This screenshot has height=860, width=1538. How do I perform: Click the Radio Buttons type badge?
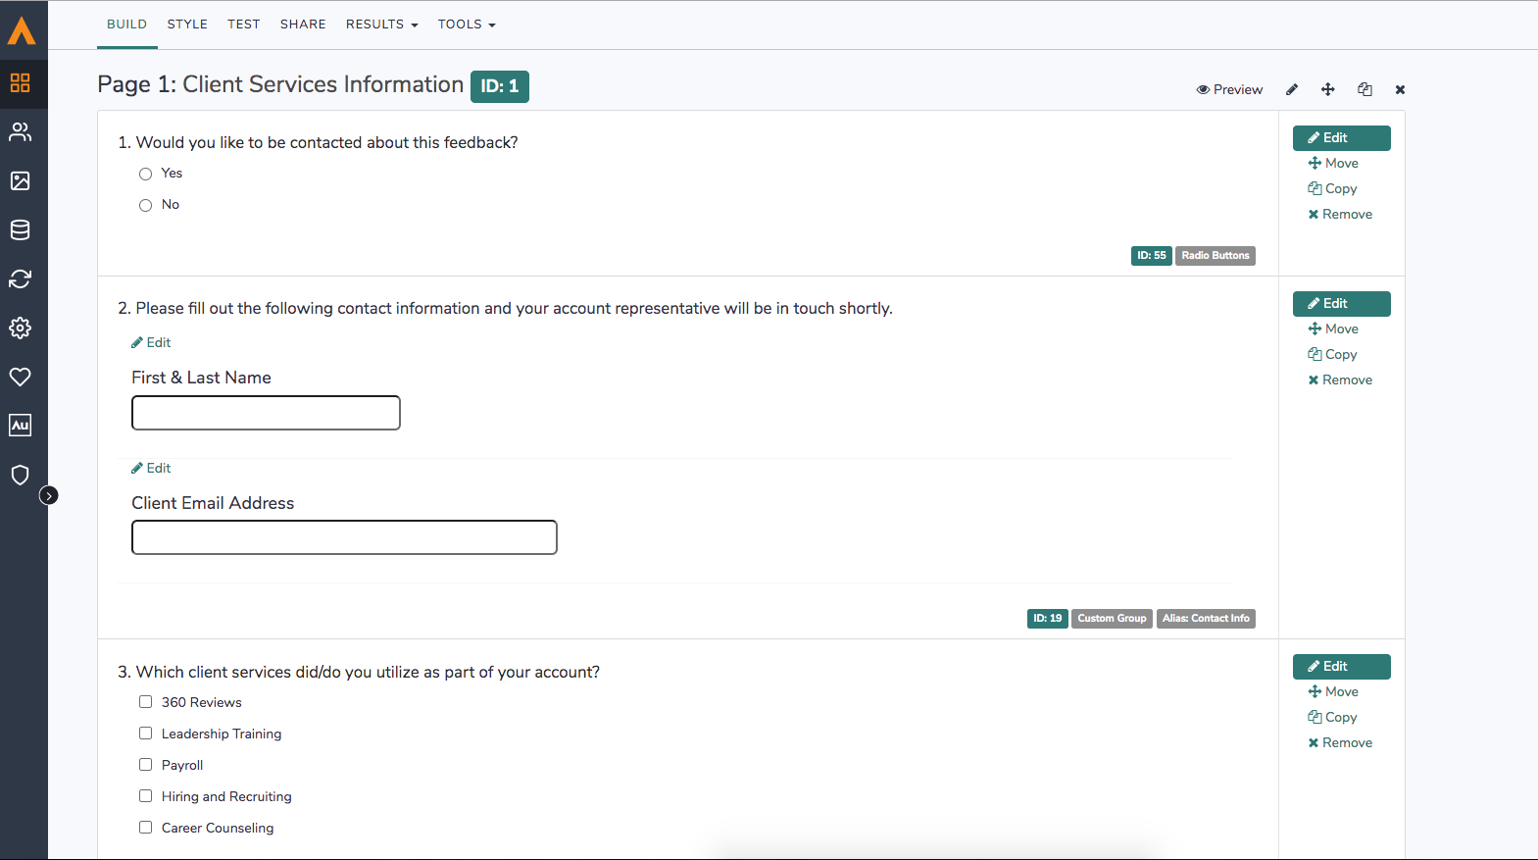pyautogui.click(x=1216, y=256)
